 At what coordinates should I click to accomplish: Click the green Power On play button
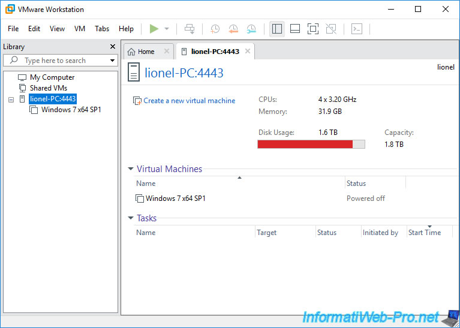pyautogui.click(x=154, y=29)
